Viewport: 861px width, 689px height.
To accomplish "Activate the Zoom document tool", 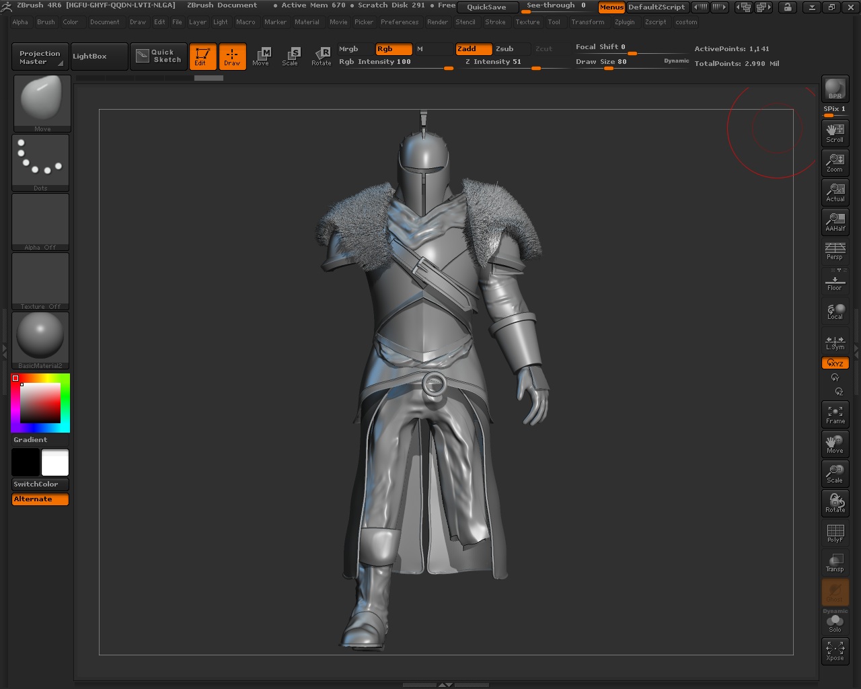I will click(835, 162).
